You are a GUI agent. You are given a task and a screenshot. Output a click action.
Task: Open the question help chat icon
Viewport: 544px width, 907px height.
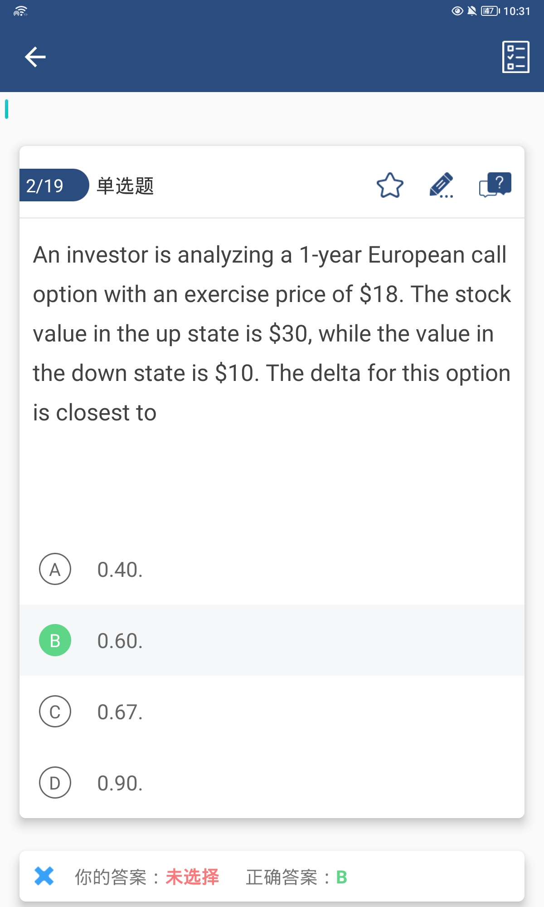tap(495, 185)
